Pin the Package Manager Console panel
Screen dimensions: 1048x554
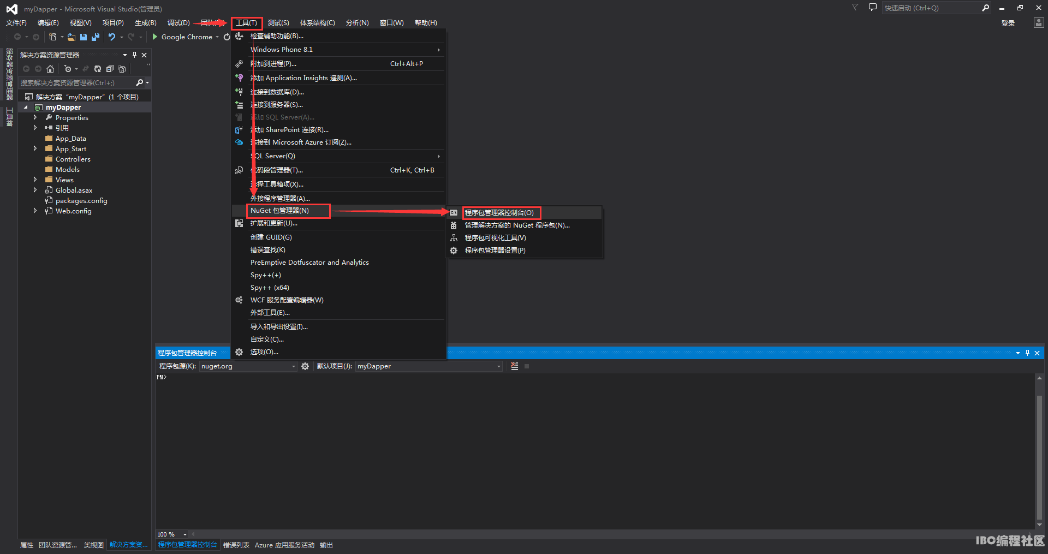click(x=1027, y=353)
